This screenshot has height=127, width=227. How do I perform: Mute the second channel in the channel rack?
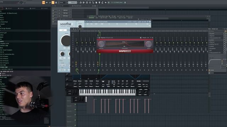53,13
